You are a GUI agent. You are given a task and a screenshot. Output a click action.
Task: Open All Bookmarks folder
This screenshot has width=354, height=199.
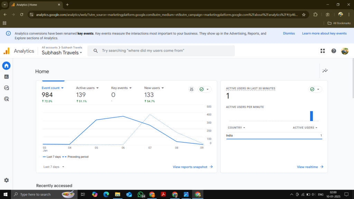pyautogui.click(x=339, y=23)
